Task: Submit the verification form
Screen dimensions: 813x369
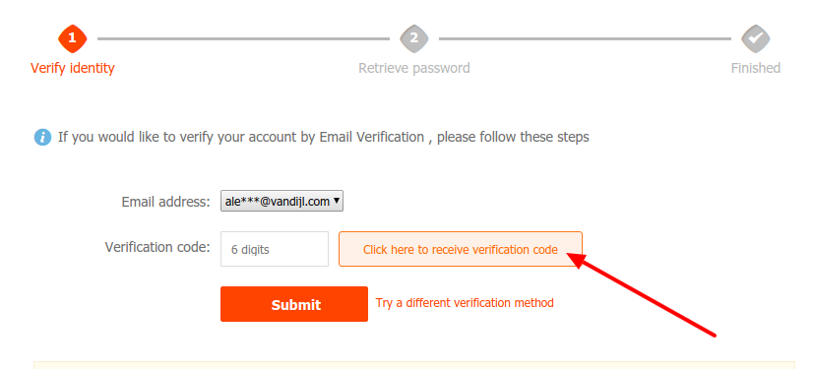Action: [x=294, y=304]
